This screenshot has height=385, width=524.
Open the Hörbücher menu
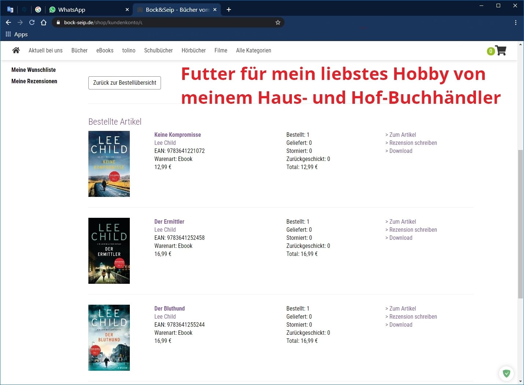[194, 50]
